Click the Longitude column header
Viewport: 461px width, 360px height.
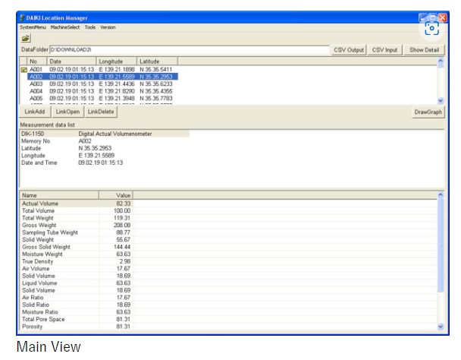click(117, 62)
